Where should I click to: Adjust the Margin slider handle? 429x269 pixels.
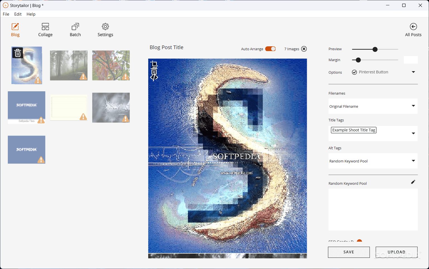[x=358, y=60]
